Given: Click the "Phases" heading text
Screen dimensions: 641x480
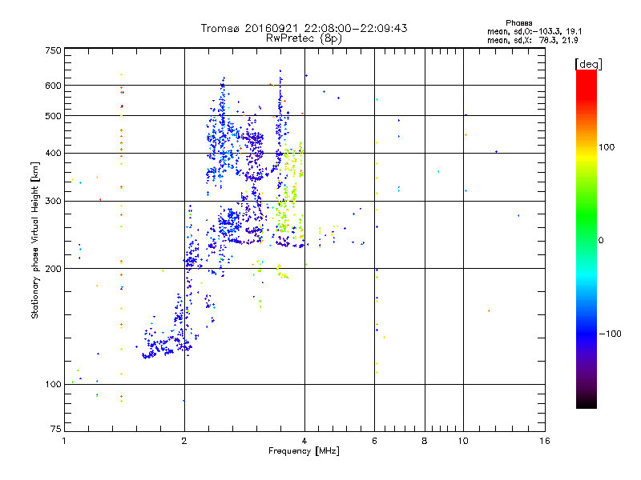Looking at the screenshot, I should [518, 23].
